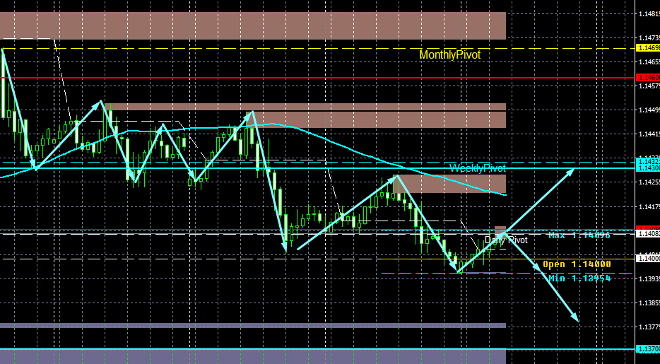This screenshot has height=364, width=660.
Task: Click the 1.13775 price scale value
Action: coord(649,327)
